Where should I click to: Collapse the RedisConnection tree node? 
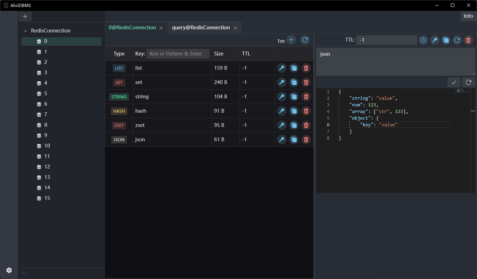click(25, 31)
